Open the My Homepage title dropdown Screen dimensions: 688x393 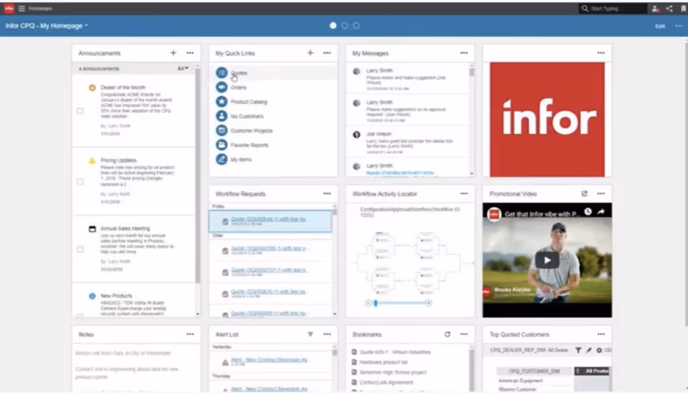[46, 26]
